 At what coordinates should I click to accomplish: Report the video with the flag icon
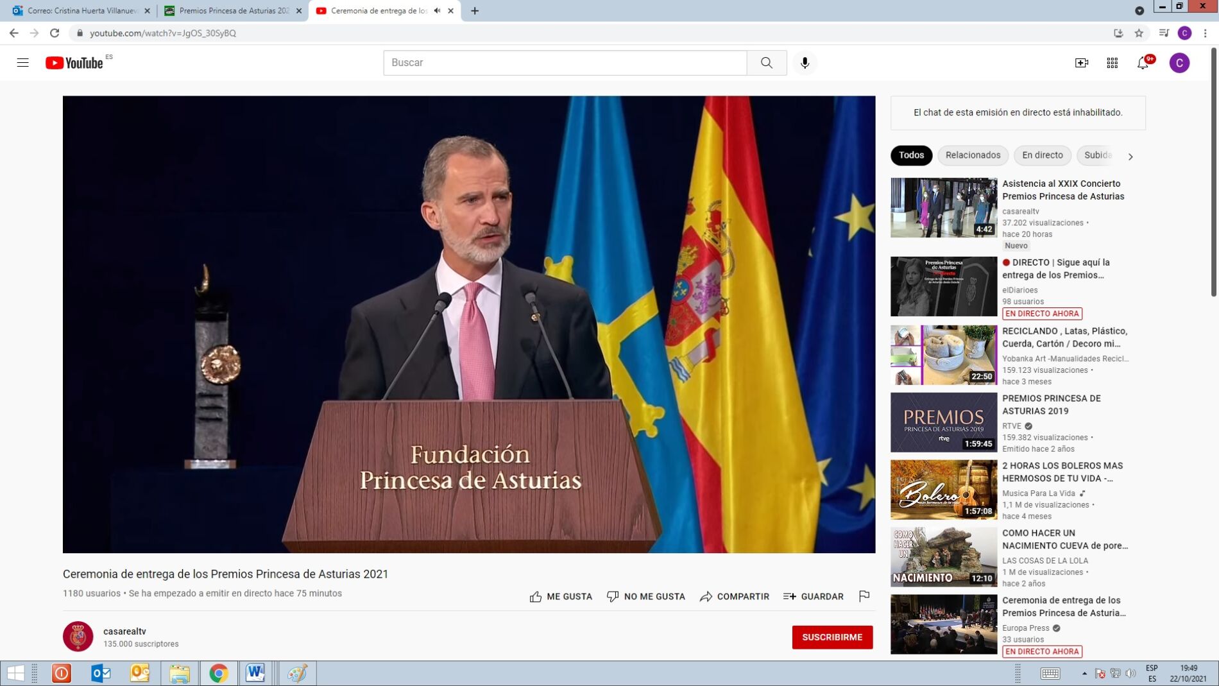click(x=864, y=596)
